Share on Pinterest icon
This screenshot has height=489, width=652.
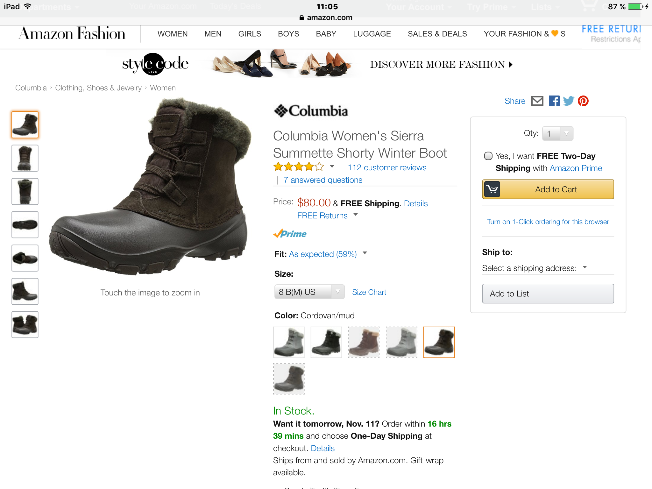(583, 101)
